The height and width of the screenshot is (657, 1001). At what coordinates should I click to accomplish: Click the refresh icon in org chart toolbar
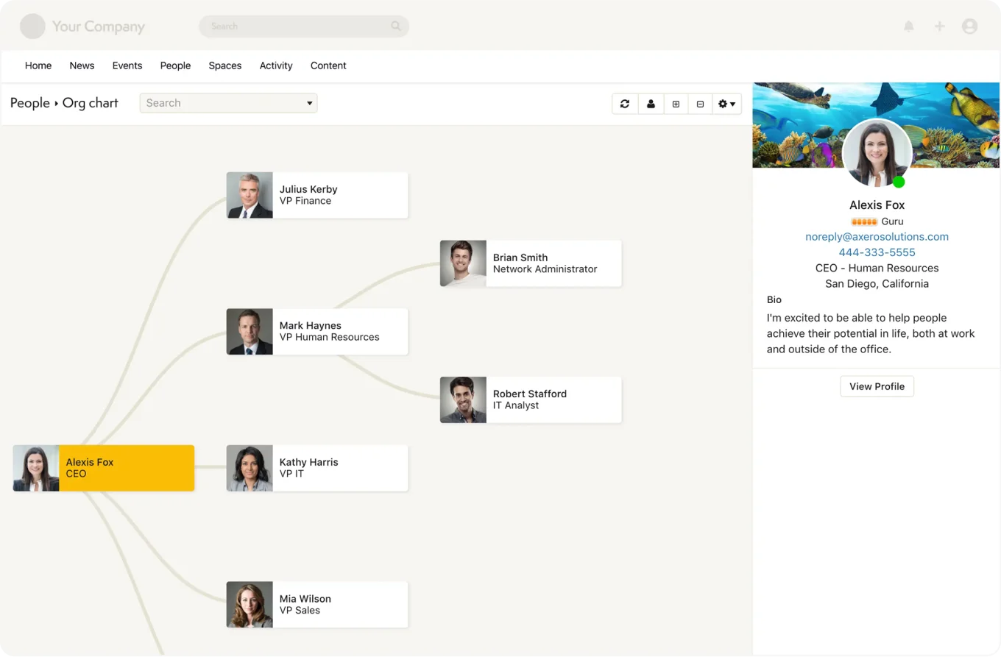pos(625,104)
